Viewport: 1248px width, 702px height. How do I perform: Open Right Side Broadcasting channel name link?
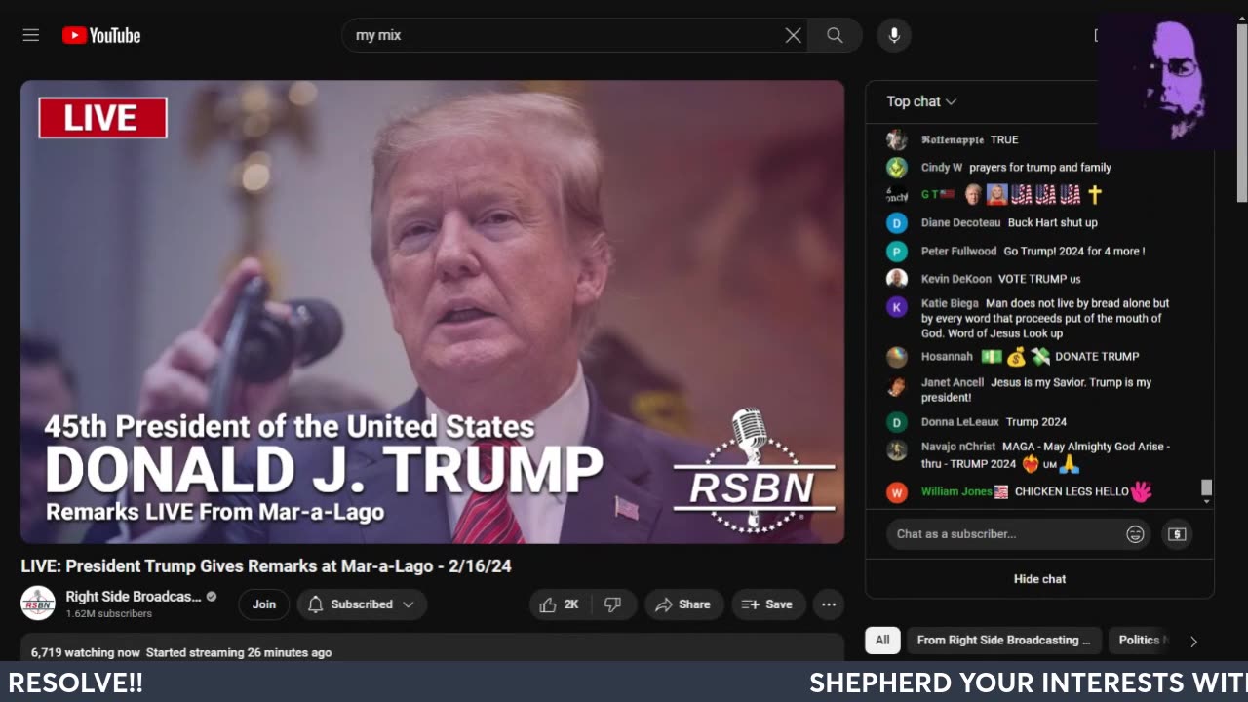tap(134, 596)
